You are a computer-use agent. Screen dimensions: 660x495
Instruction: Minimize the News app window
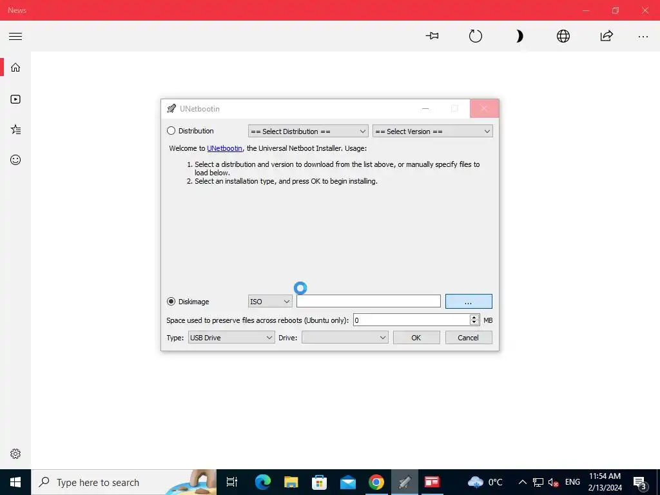tap(586, 10)
